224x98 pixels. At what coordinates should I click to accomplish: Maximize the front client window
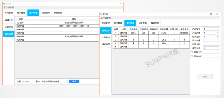click(x=211, y=14)
